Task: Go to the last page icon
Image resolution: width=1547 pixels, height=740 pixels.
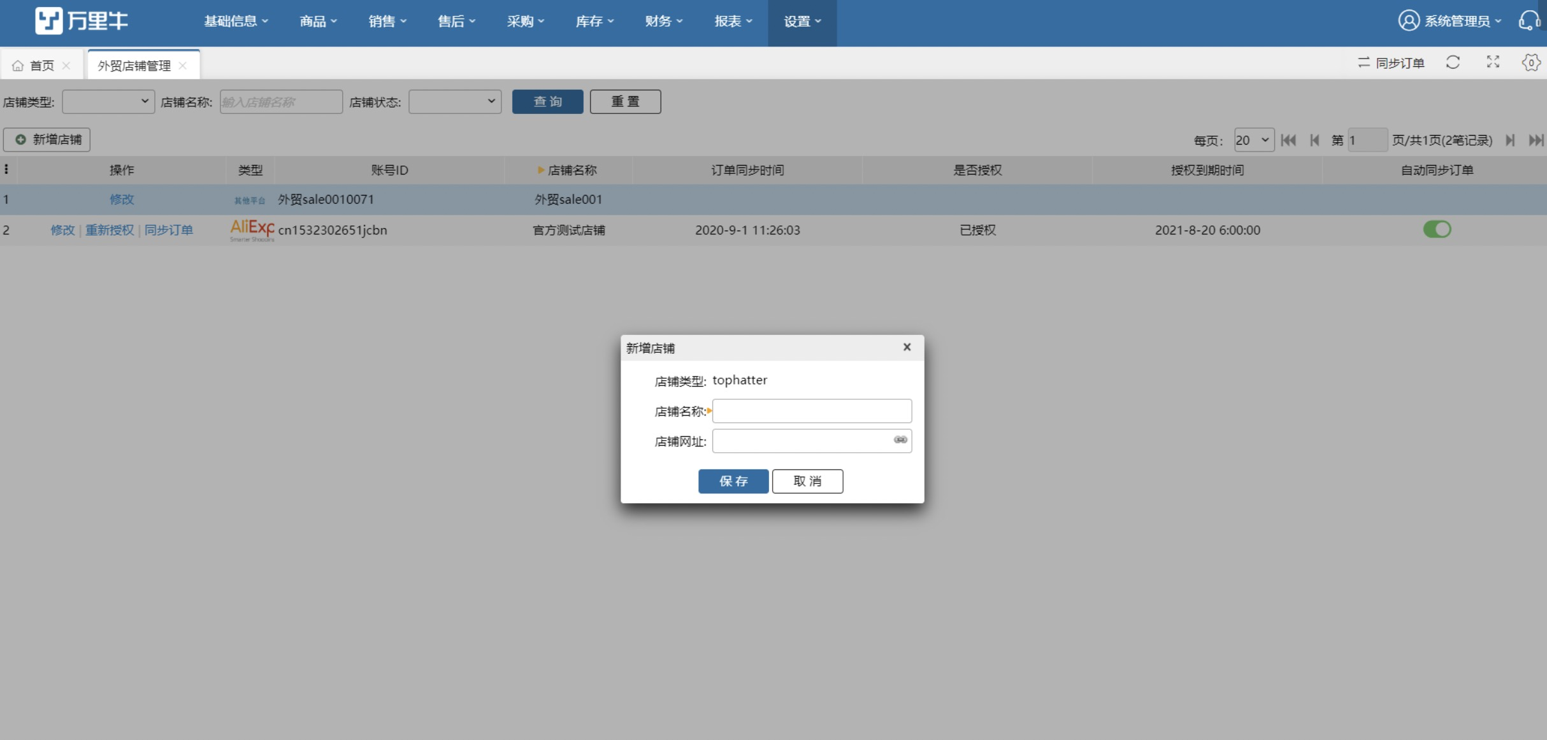Action: (x=1536, y=140)
